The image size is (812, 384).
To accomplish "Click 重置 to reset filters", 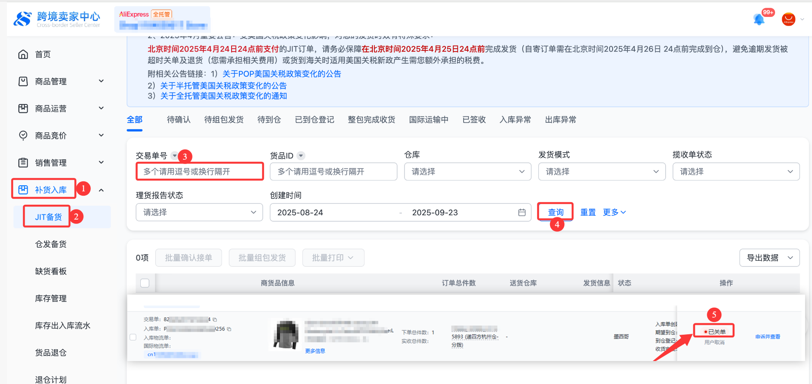I will 588,212.
